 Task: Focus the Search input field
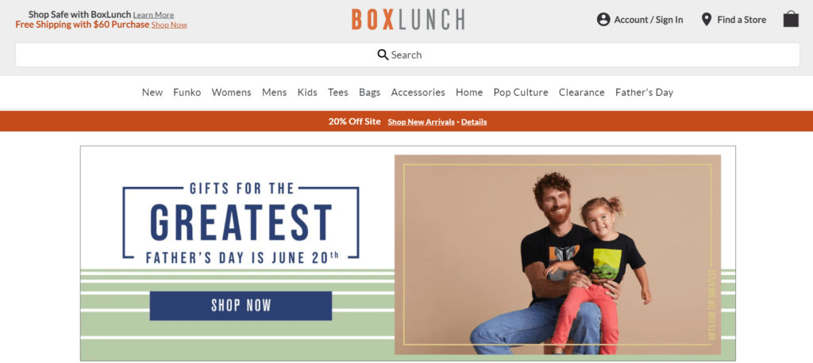pos(407,55)
